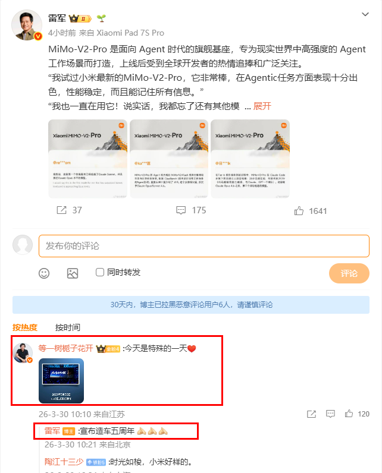Open the comments icon showing 175

click(x=181, y=210)
